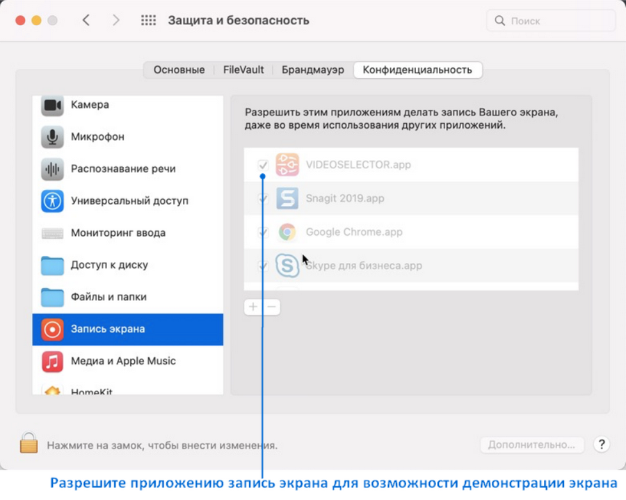The width and height of the screenshot is (626, 500).
Task: Select Распознавание речи waveform icon
Action: tap(52, 169)
